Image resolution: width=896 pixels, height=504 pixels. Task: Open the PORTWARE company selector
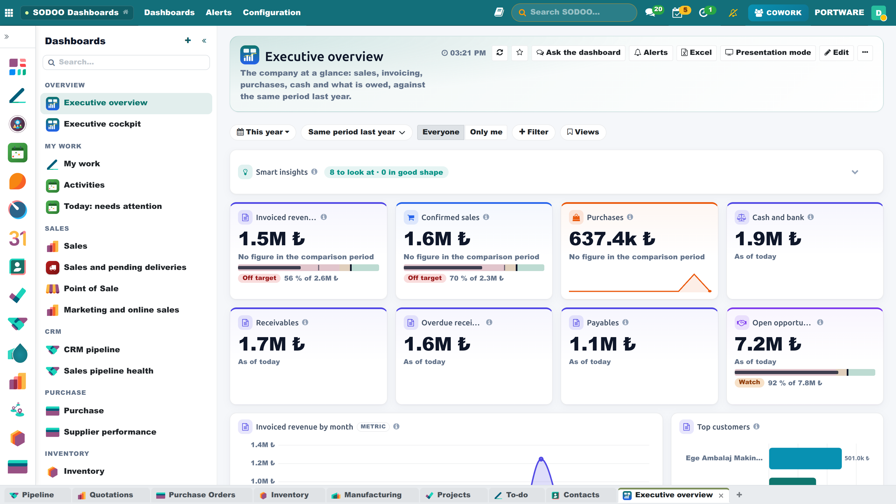click(x=839, y=13)
